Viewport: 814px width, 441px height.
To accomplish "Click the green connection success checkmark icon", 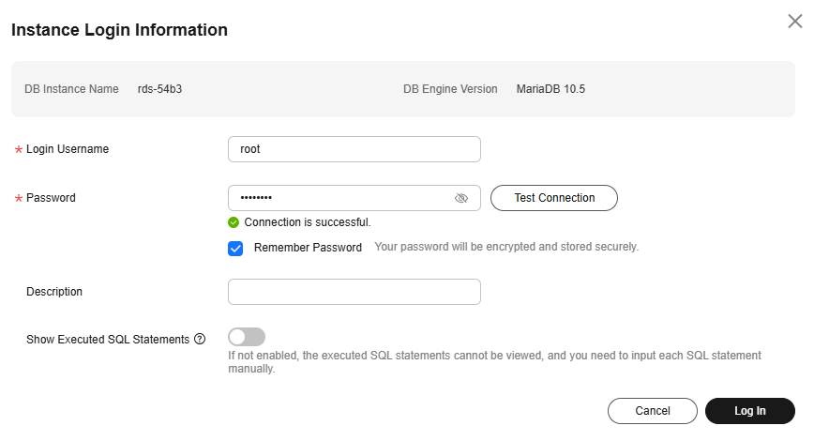I will pos(234,222).
